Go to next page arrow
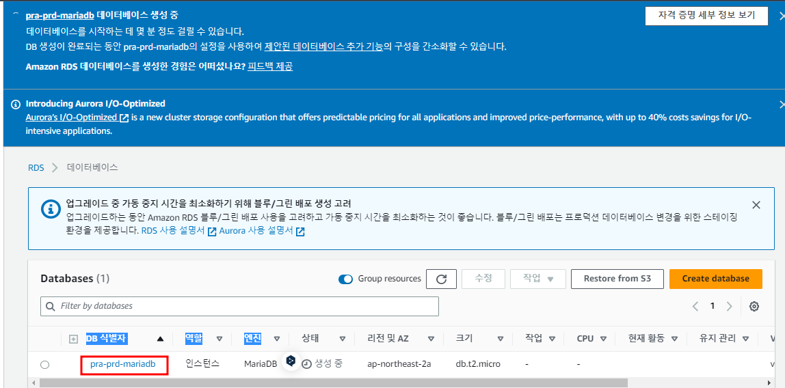Screen dimensions: 785x388 pyautogui.click(x=730, y=306)
